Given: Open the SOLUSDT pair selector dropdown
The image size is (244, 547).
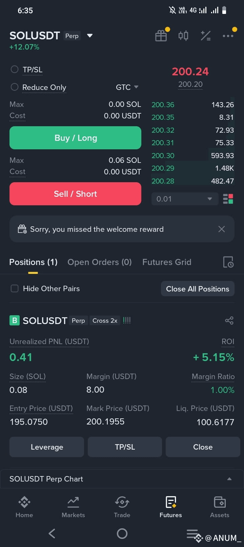Looking at the screenshot, I should click(90, 36).
